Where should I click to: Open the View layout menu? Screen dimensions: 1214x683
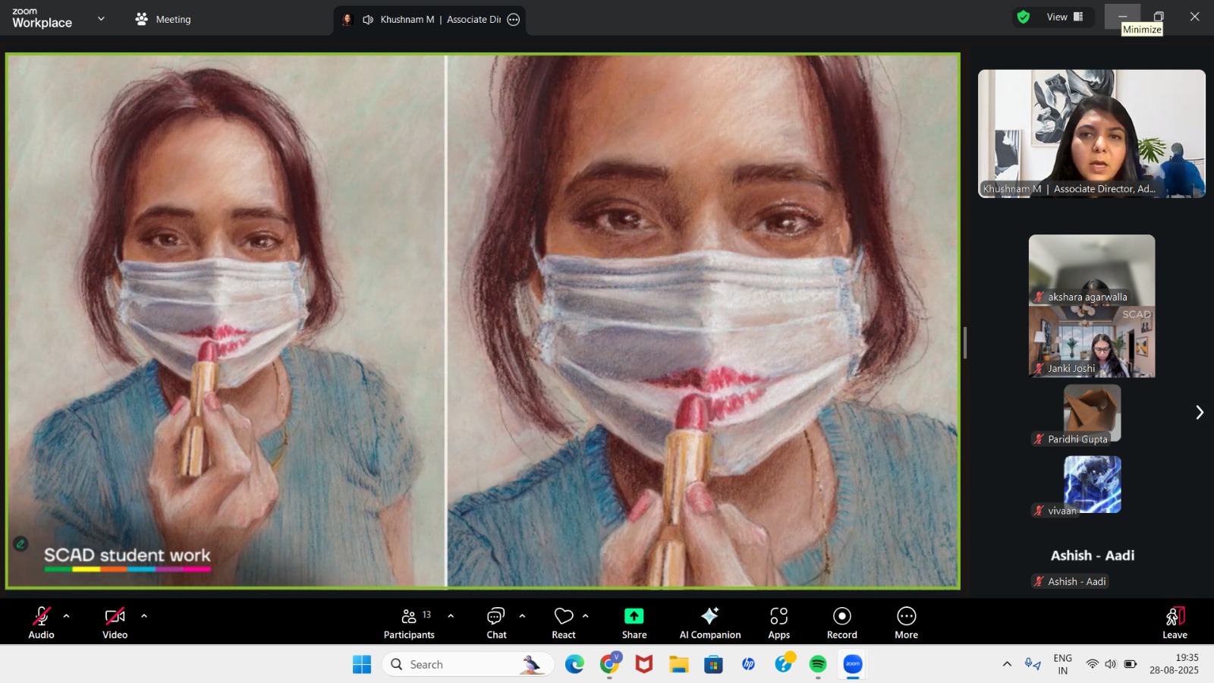[x=1065, y=17]
